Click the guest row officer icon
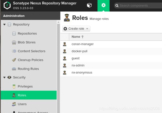 point(65,58)
